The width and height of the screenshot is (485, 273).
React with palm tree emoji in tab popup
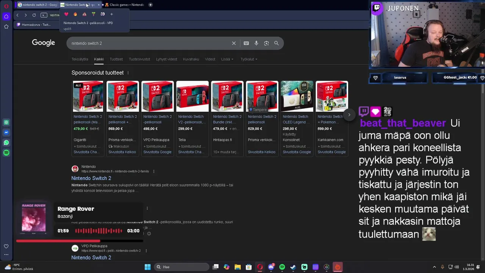[93, 14]
